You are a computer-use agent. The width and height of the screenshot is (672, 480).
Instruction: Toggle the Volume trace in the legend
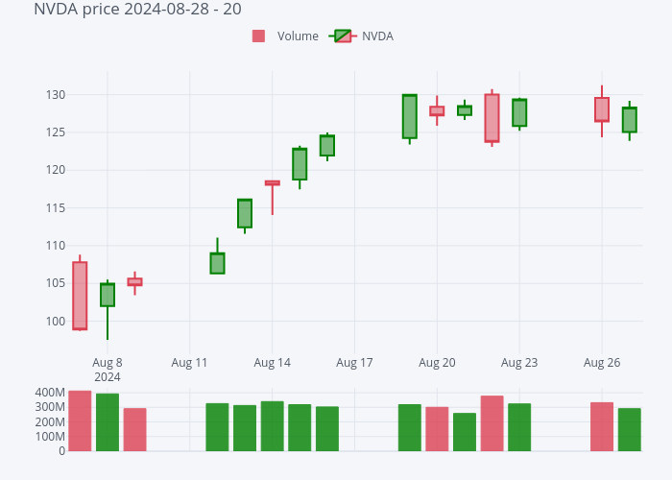tap(298, 36)
